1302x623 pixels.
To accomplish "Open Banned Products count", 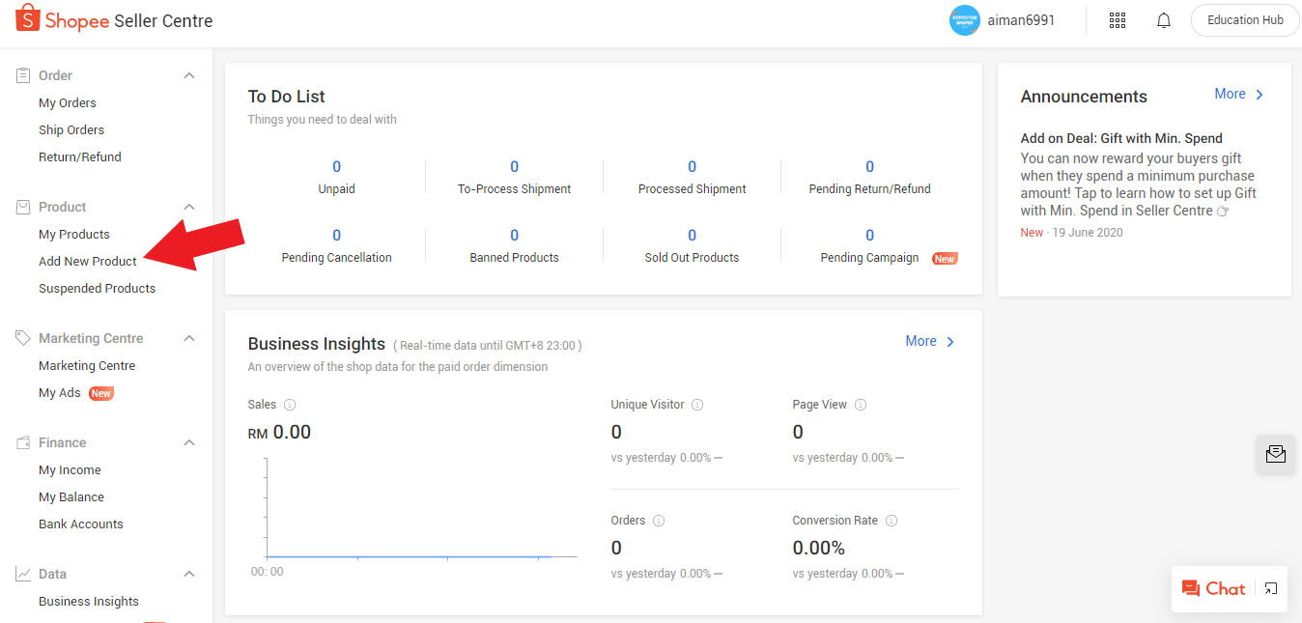I will (514, 236).
